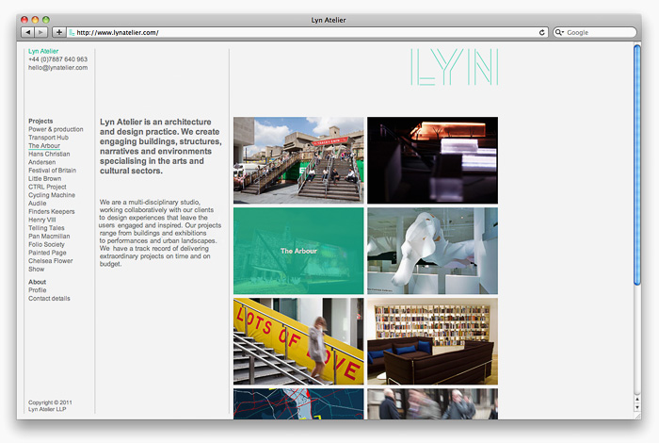The width and height of the screenshot is (659, 443).
Task: Open the Telling Tales project
Action: [x=46, y=227]
